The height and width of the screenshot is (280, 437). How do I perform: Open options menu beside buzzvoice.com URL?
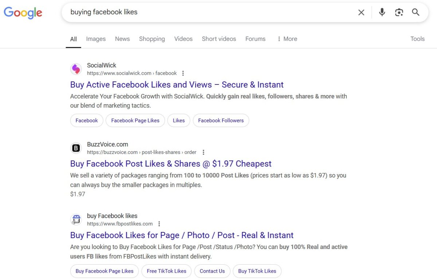204,152
